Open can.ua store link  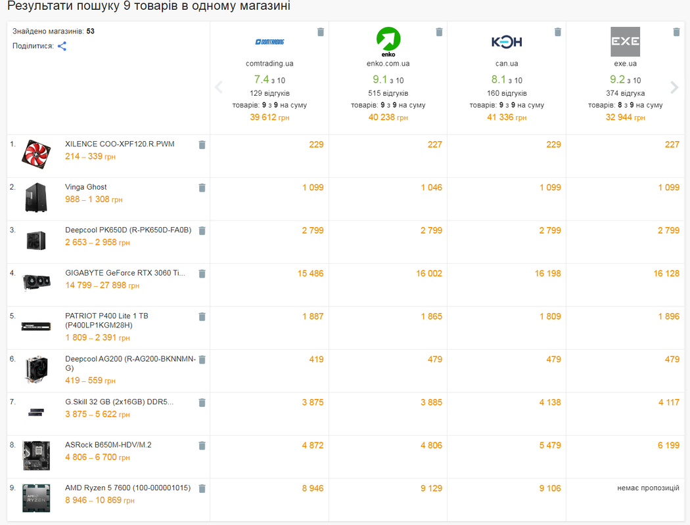[x=507, y=63]
